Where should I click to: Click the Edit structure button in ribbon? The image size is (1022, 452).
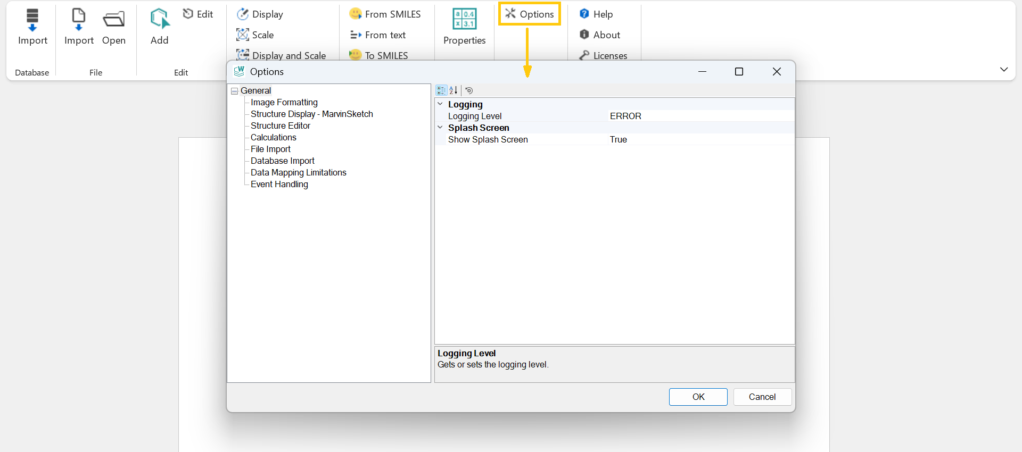(x=198, y=14)
